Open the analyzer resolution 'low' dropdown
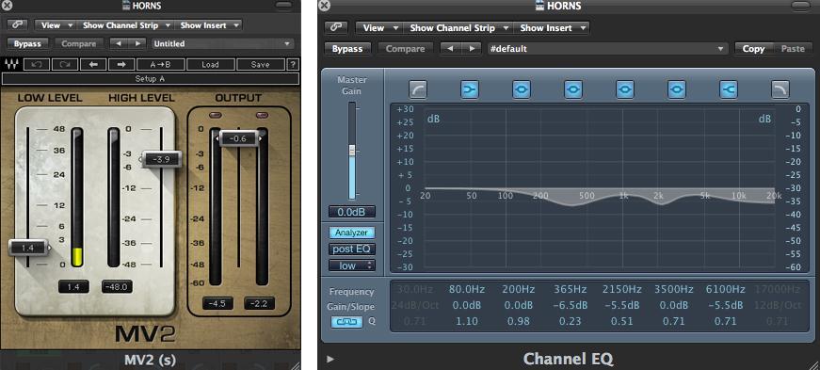 351,265
